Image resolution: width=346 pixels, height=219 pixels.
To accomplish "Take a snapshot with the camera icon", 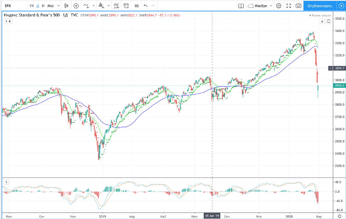I will (x=298, y=6).
